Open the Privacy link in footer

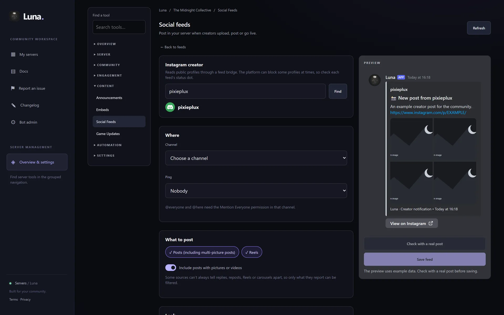coord(25,300)
